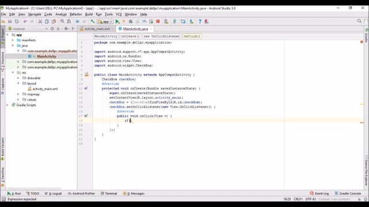Click the project panel settings gear
369x207 pixels.
66,29
